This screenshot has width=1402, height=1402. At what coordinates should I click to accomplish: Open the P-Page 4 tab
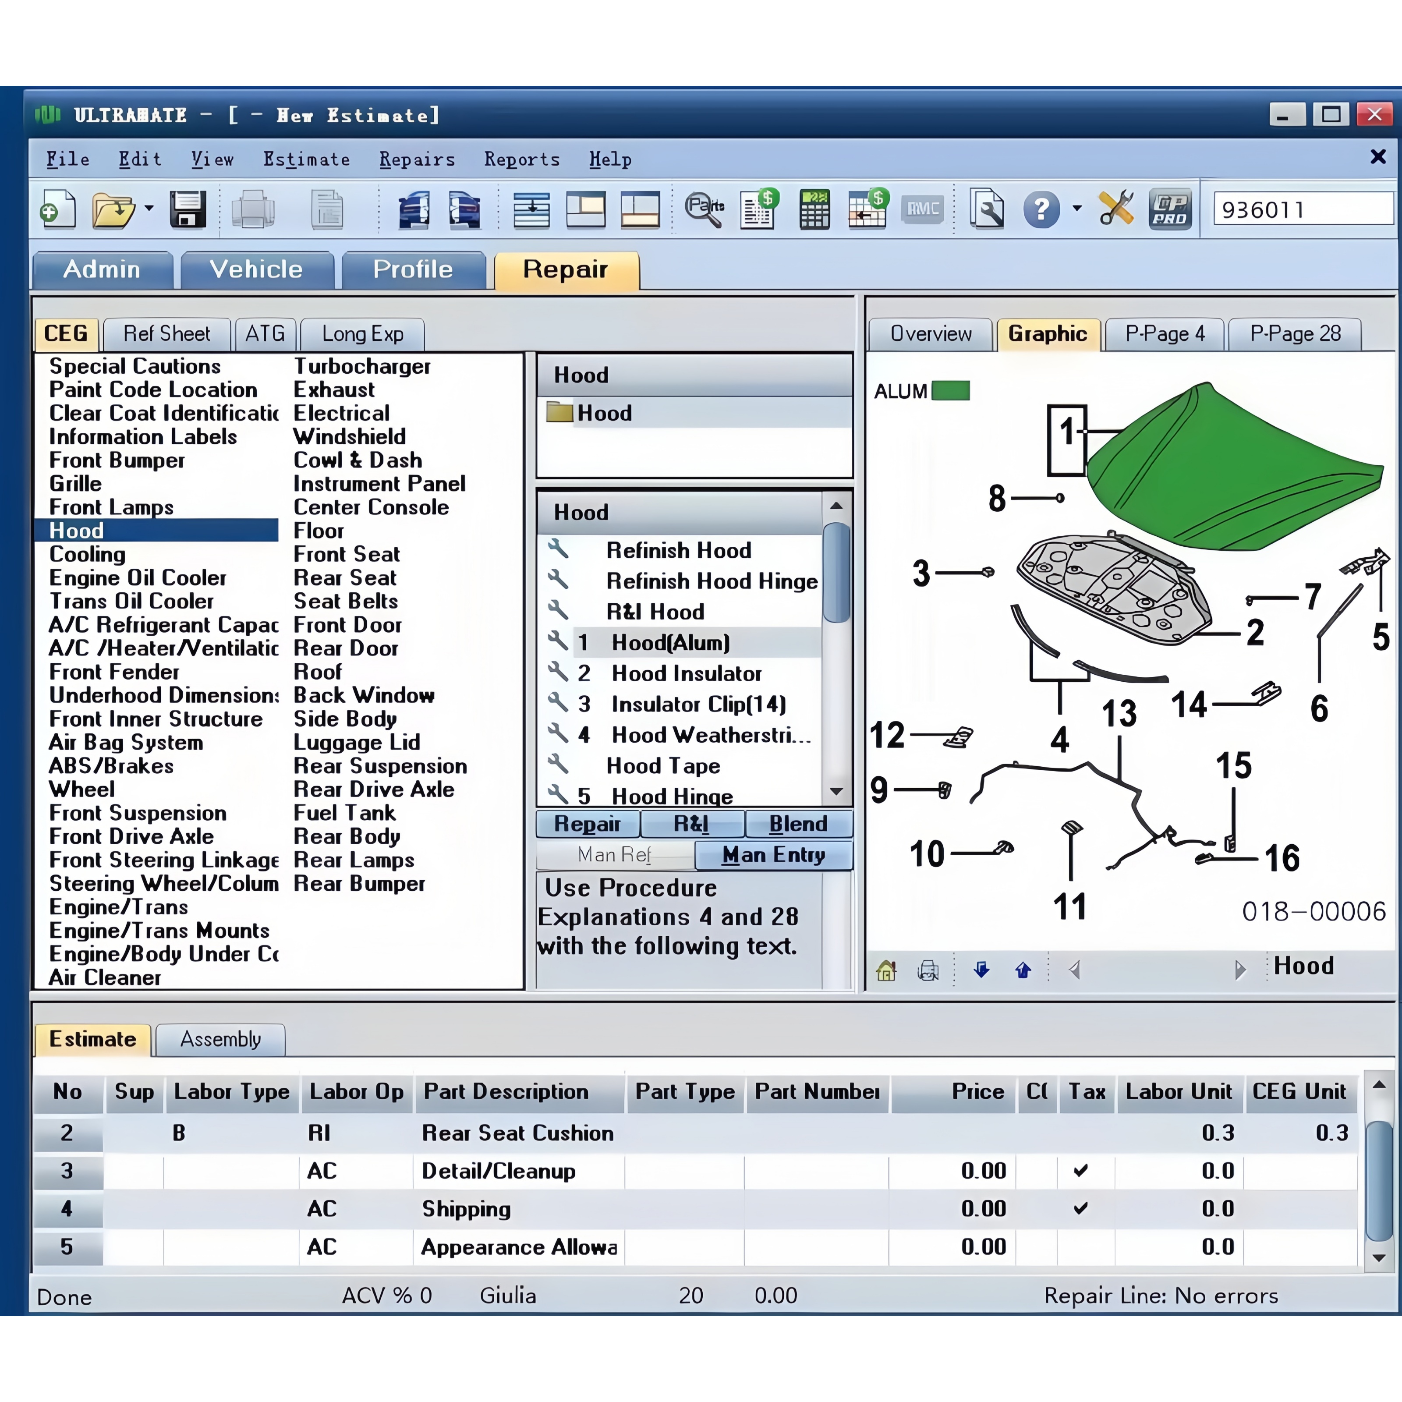tap(1165, 334)
